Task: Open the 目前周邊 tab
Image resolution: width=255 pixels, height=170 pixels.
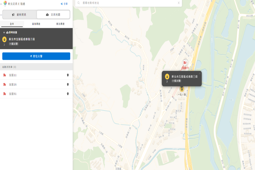Action: (36, 24)
